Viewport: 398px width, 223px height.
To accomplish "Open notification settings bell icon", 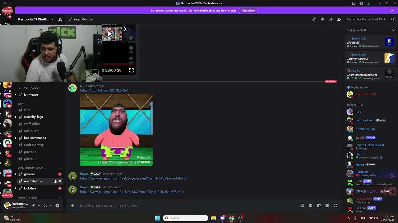I will tap(322, 19).
